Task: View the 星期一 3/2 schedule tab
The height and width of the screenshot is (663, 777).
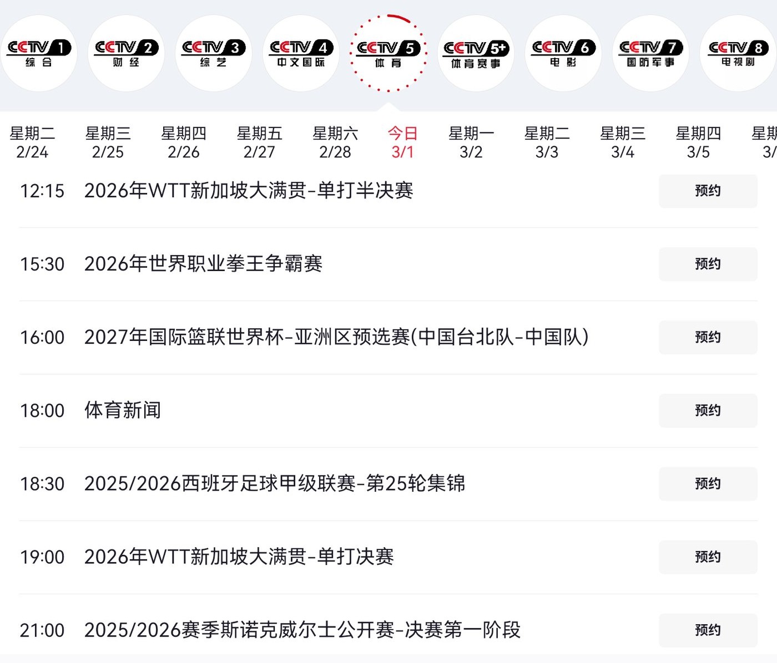Action: 471,142
